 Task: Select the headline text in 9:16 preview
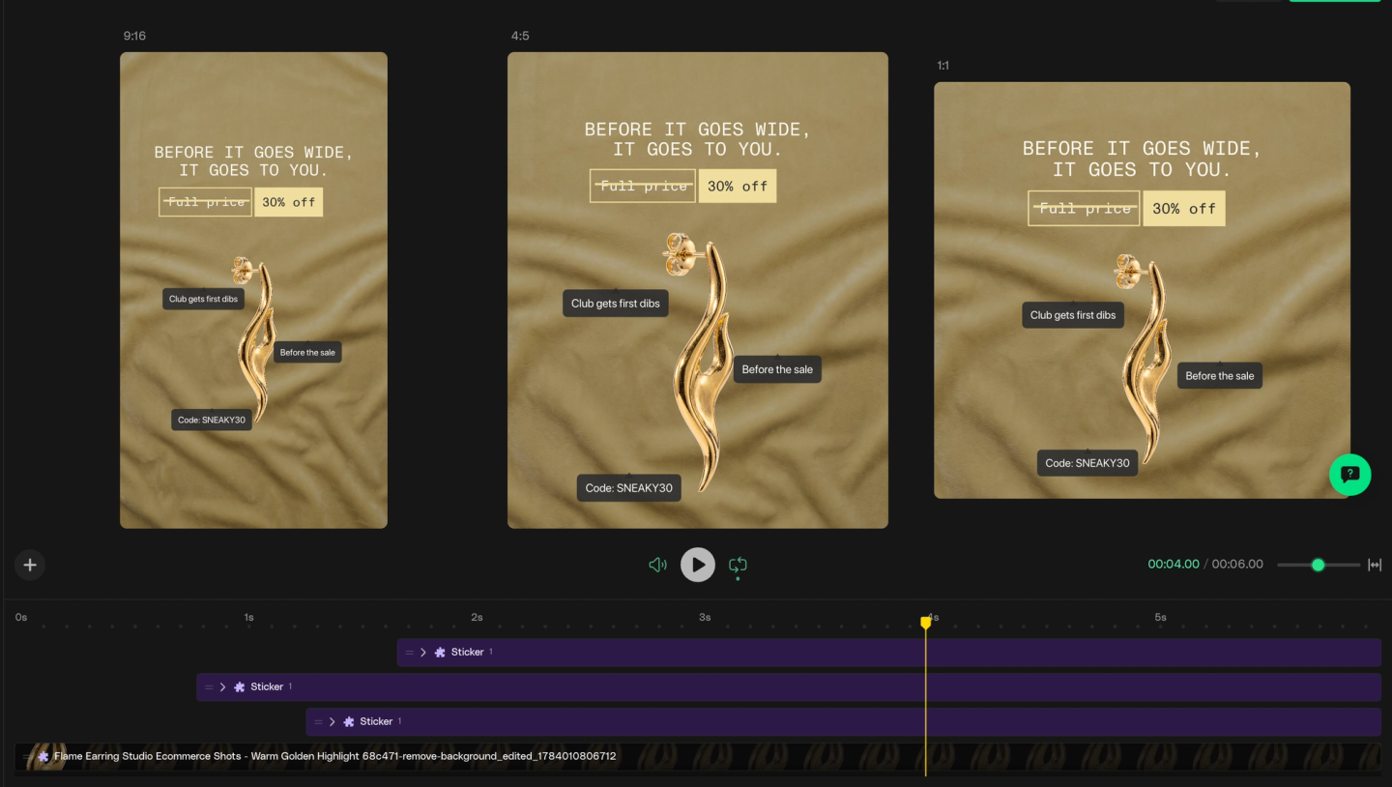click(253, 160)
